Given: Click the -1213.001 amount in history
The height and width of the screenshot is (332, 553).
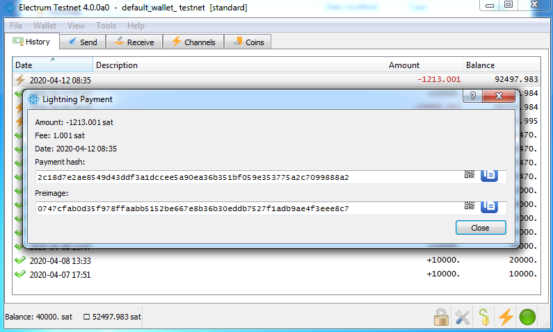Looking at the screenshot, I should pyautogui.click(x=439, y=80).
